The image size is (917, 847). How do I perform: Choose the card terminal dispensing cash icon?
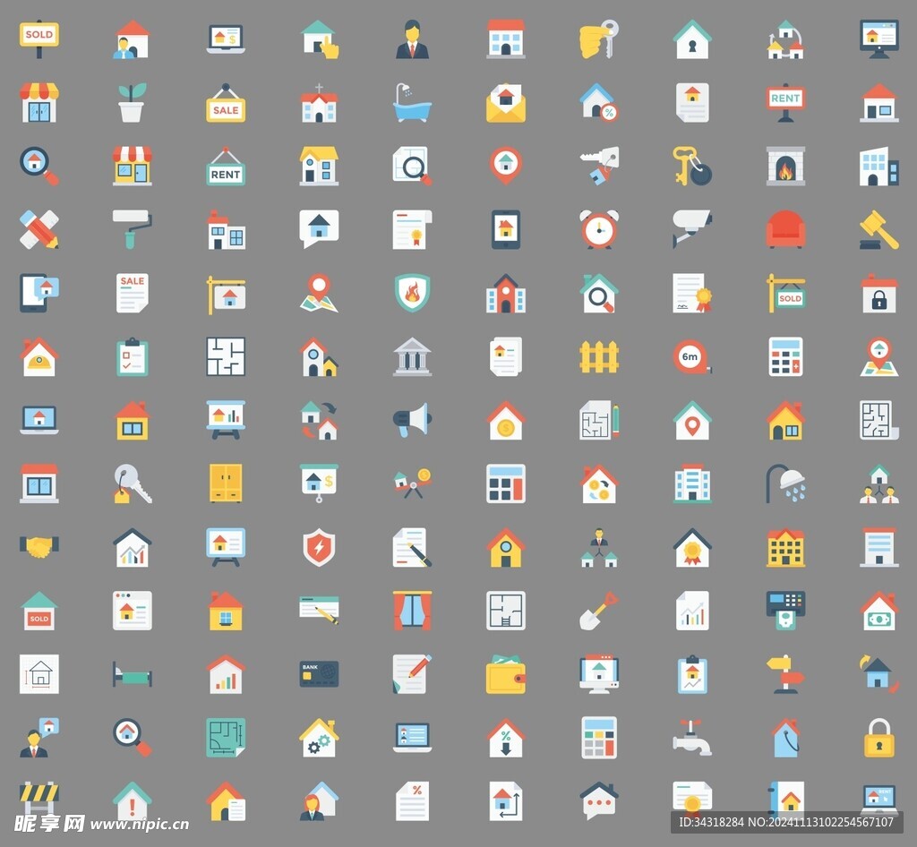pyautogui.click(x=785, y=611)
